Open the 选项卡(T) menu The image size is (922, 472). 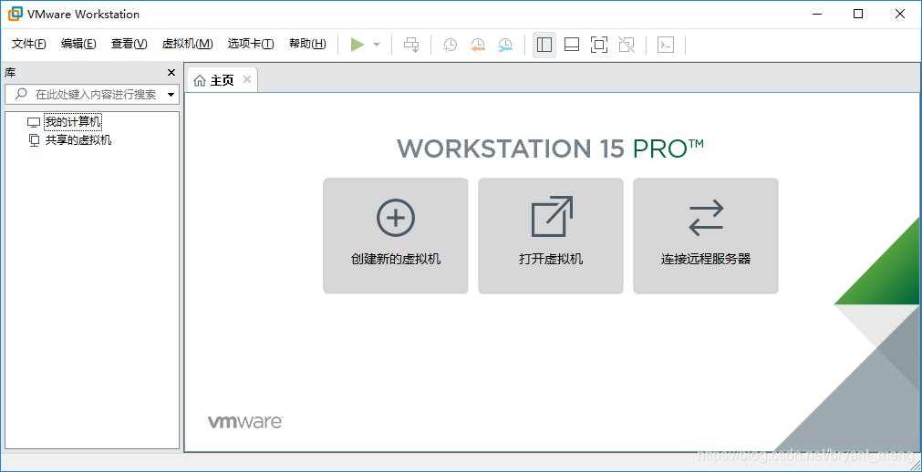pos(251,44)
